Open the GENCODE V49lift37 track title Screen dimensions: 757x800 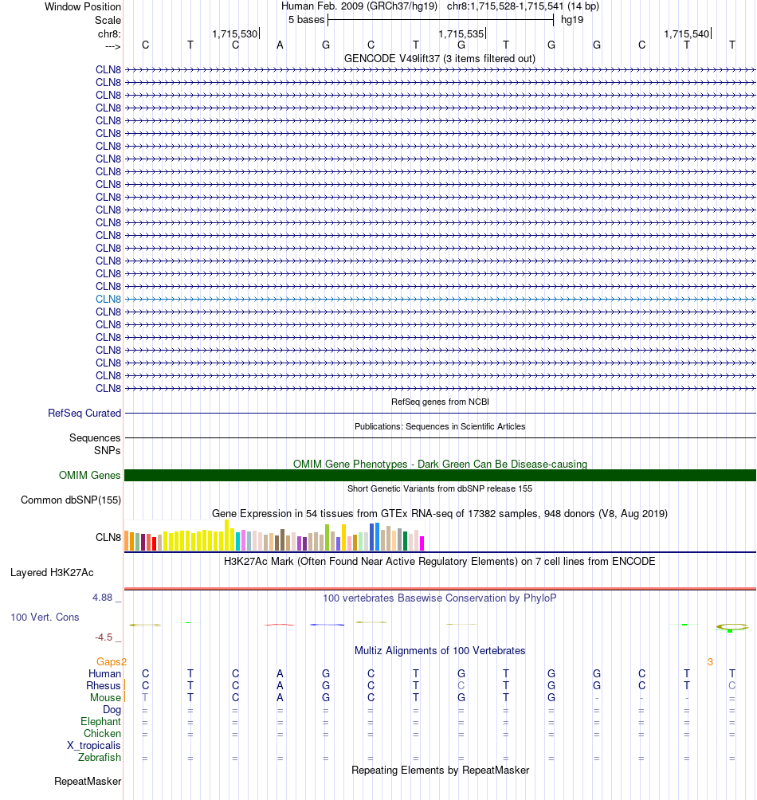tap(440, 58)
